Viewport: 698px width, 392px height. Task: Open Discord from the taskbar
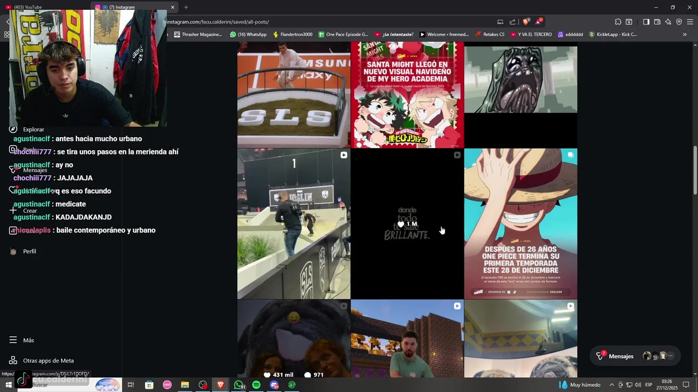coord(274,385)
